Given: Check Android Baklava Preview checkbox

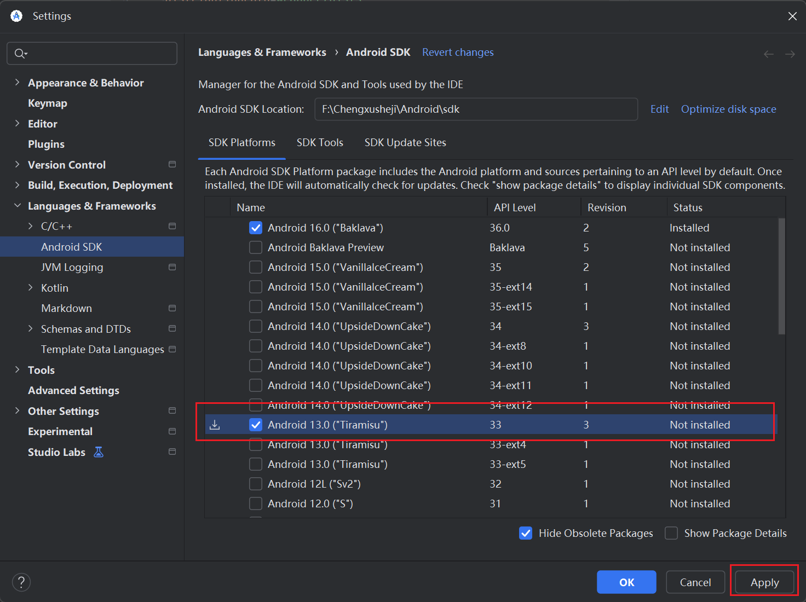Looking at the screenshot, I should [x=256, y=247].
